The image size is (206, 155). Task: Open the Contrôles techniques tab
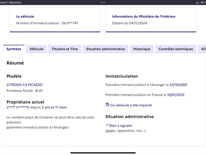coord(176,49)
